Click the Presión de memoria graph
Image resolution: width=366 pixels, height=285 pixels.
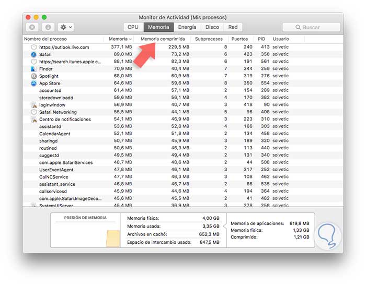click(x=85, y=234)
